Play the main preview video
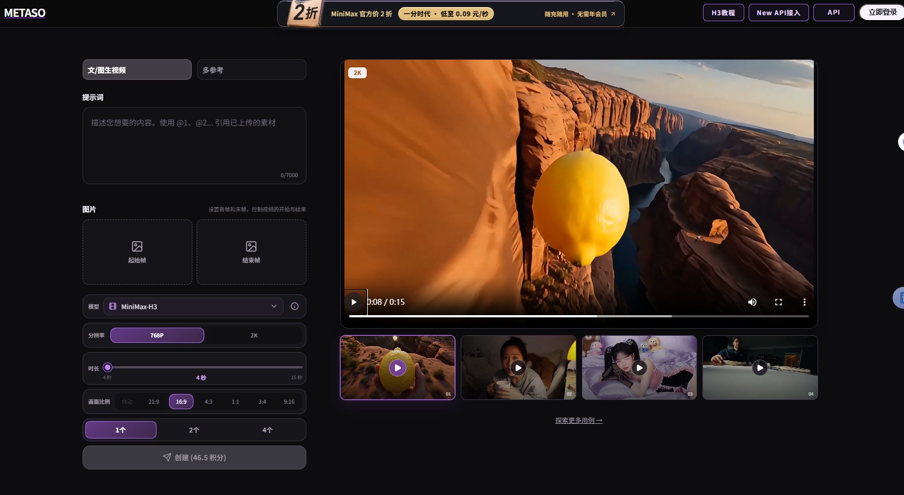 coord(354,302)
